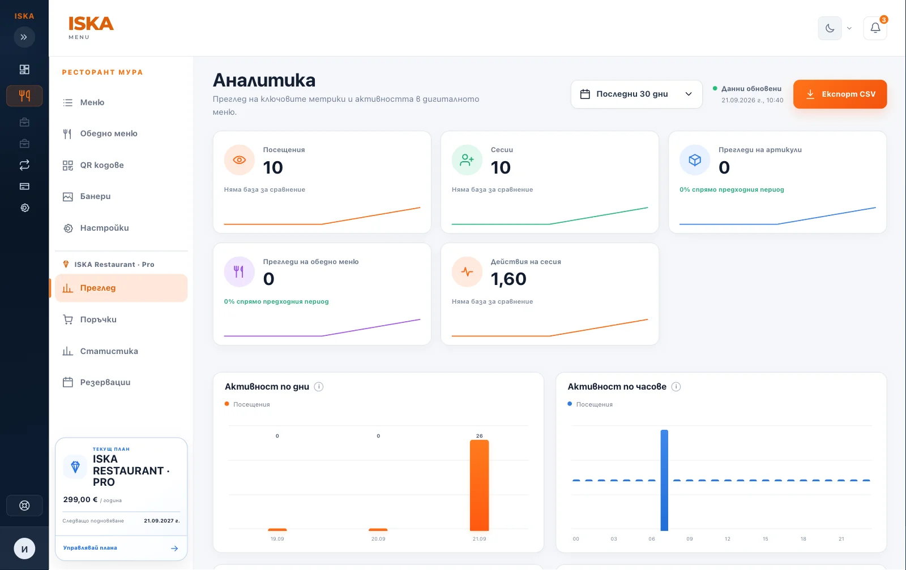This screenshot has width=906, height=570.
Task: Click the blue bar in hourly activity chart
Action: point(664,480)
